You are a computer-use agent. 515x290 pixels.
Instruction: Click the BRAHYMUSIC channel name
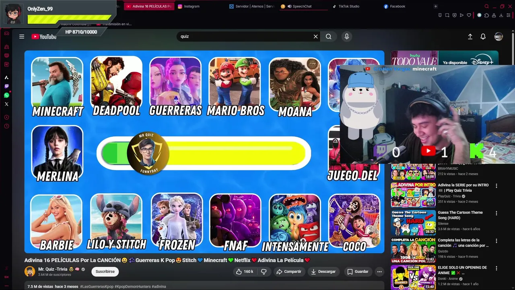tap(448, 169)
